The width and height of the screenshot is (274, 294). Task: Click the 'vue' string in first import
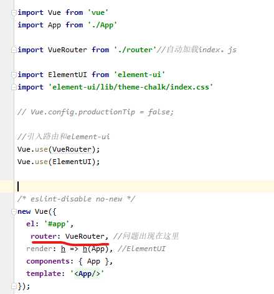coord(98,12)
